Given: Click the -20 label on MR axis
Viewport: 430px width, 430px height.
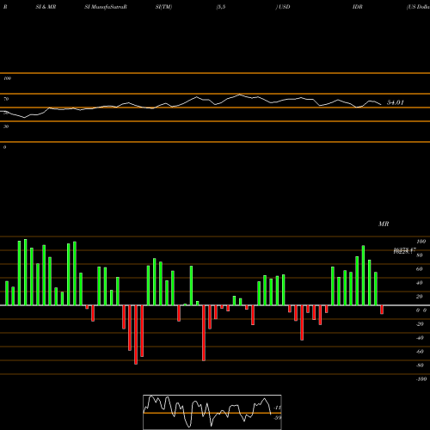Looking at the screenshot, I should tap(420, 324).
